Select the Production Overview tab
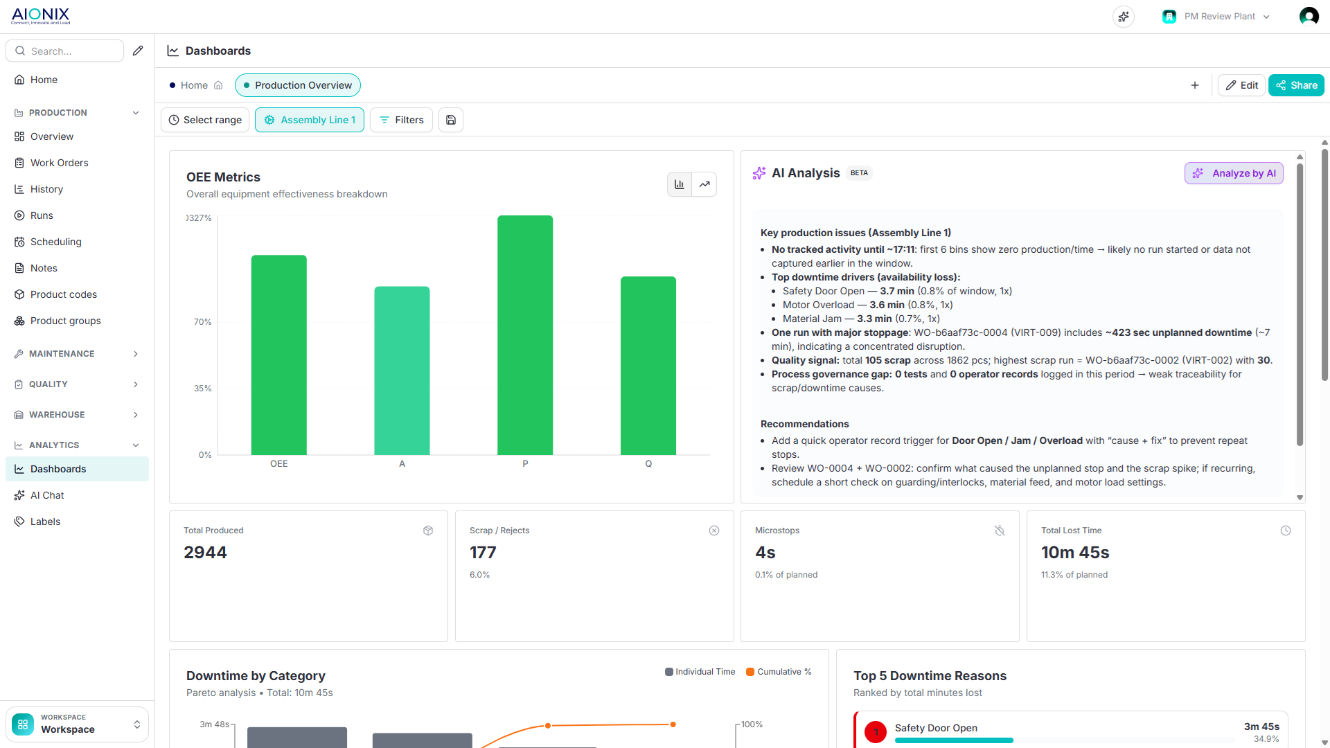Viewport: 1330px width, 748px height. click(x=298, y=85)
